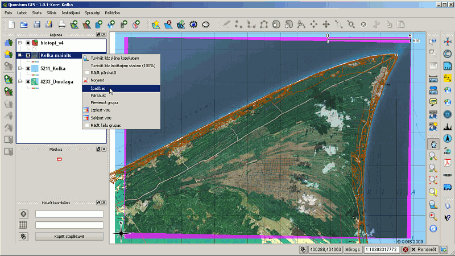Viewport: 455px width, 256px height.
Task: Open the Iestatījumi menu
Action: click(71, 13)
